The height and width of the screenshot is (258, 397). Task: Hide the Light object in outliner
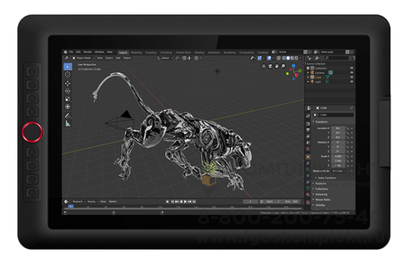pos(351,83)
